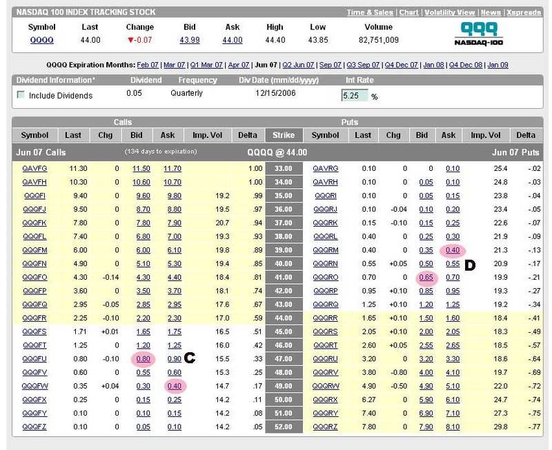Viewport: 552px width, 450px height.
Task: Open put symbol QQQRO
Action: click(x=325, y=278)
